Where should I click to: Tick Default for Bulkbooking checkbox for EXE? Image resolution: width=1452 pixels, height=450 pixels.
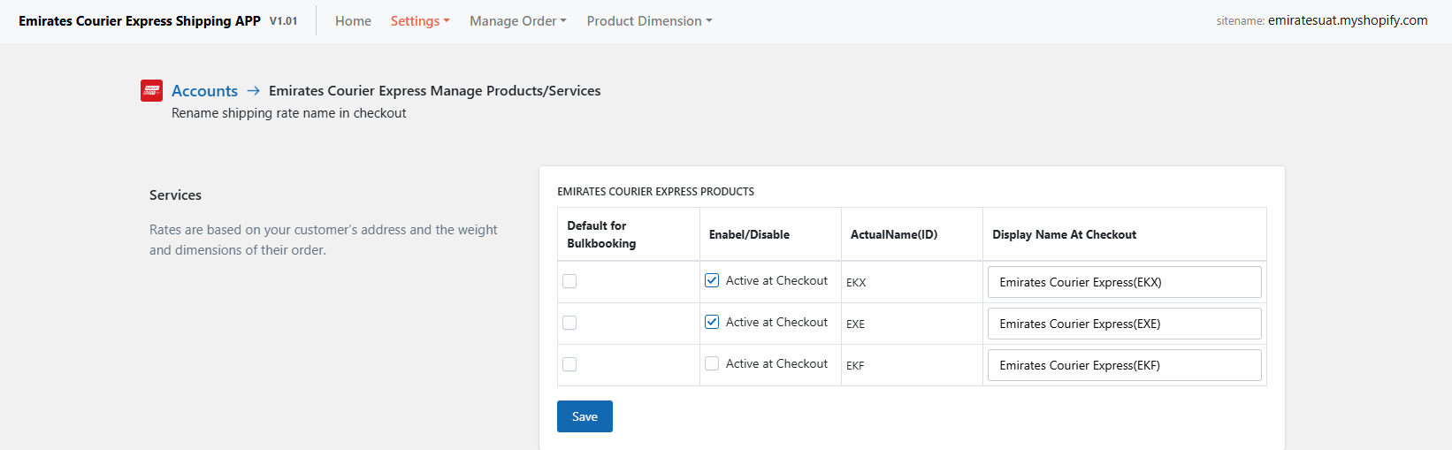pyautogui.click(x=569, y=323)
